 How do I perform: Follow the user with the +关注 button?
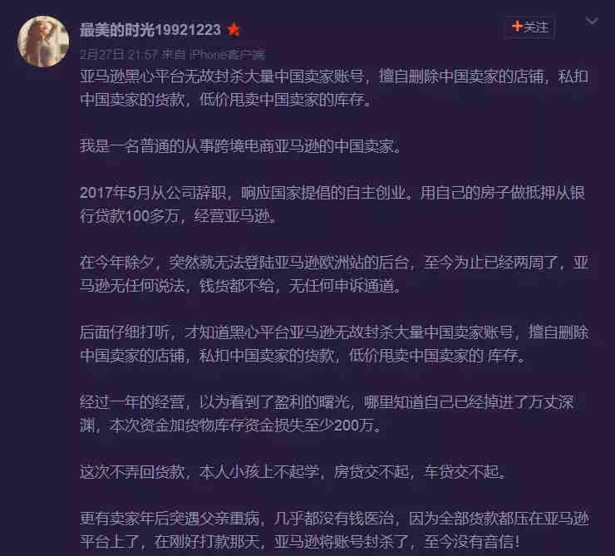pyautogui.click(x=529, y=27)
